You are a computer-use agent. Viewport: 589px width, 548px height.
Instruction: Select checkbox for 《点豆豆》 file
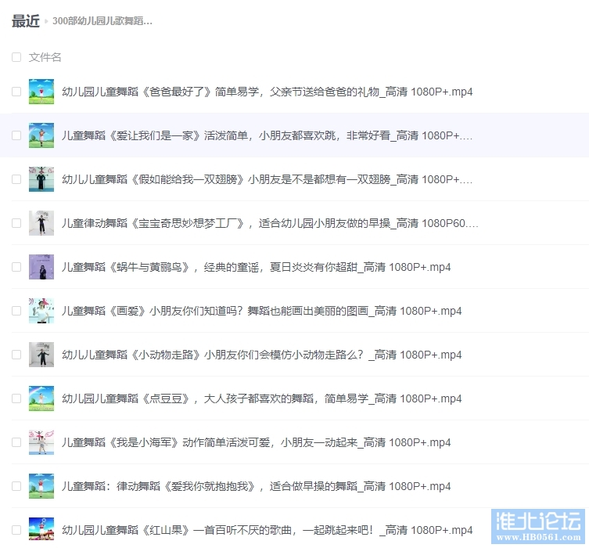pos(16,398)
